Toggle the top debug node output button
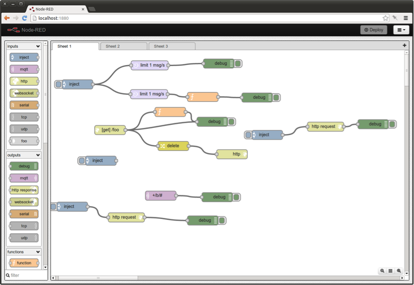This screenshot has height=285, width=414. (x=238, y=63)
